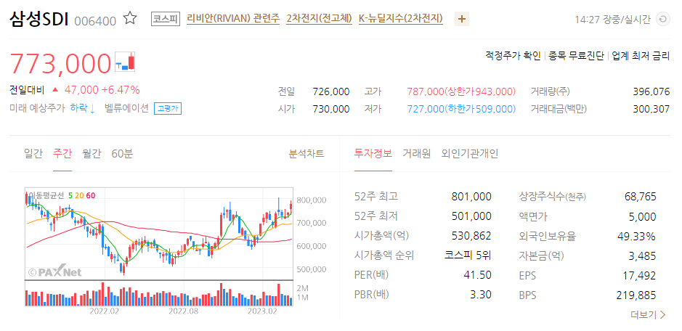Switch chart to 주간 tab

pos(62,154)
